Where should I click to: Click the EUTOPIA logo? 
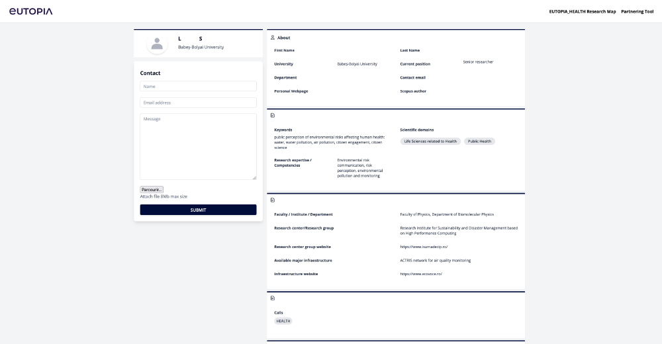coord(30,11)
